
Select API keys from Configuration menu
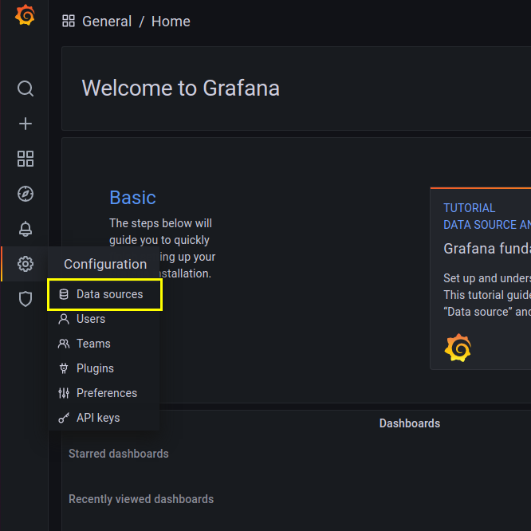[104, 418]
